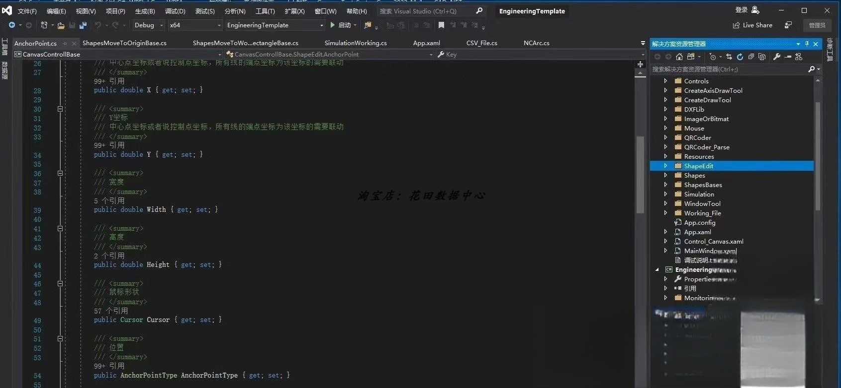Open Solution Explorer window options dropdown
The height and width of the screenshot is (388, 841).
pos(798,44)
